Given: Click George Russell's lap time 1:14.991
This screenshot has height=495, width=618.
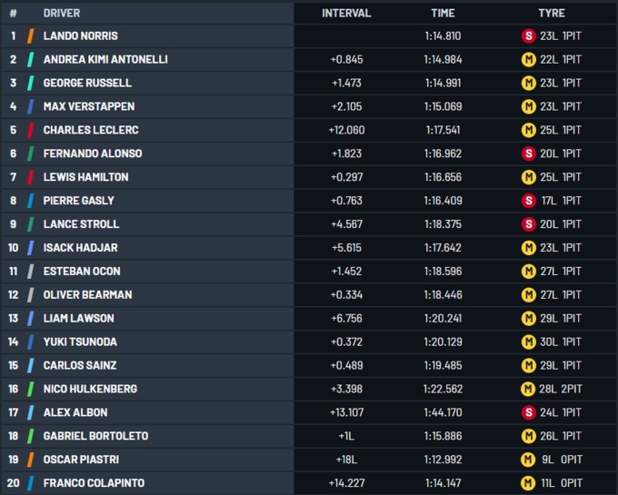Looking at the screenshot, I should [443, 83].
